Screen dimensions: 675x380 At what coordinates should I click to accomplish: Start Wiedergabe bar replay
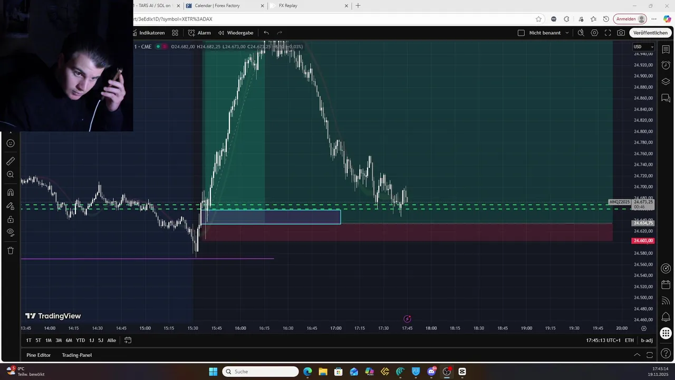click(236, 33)
